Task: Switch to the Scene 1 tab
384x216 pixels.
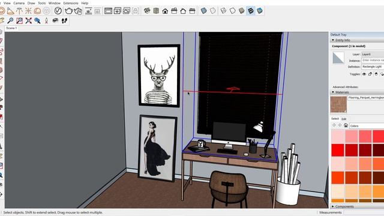Action: [11, 28]
